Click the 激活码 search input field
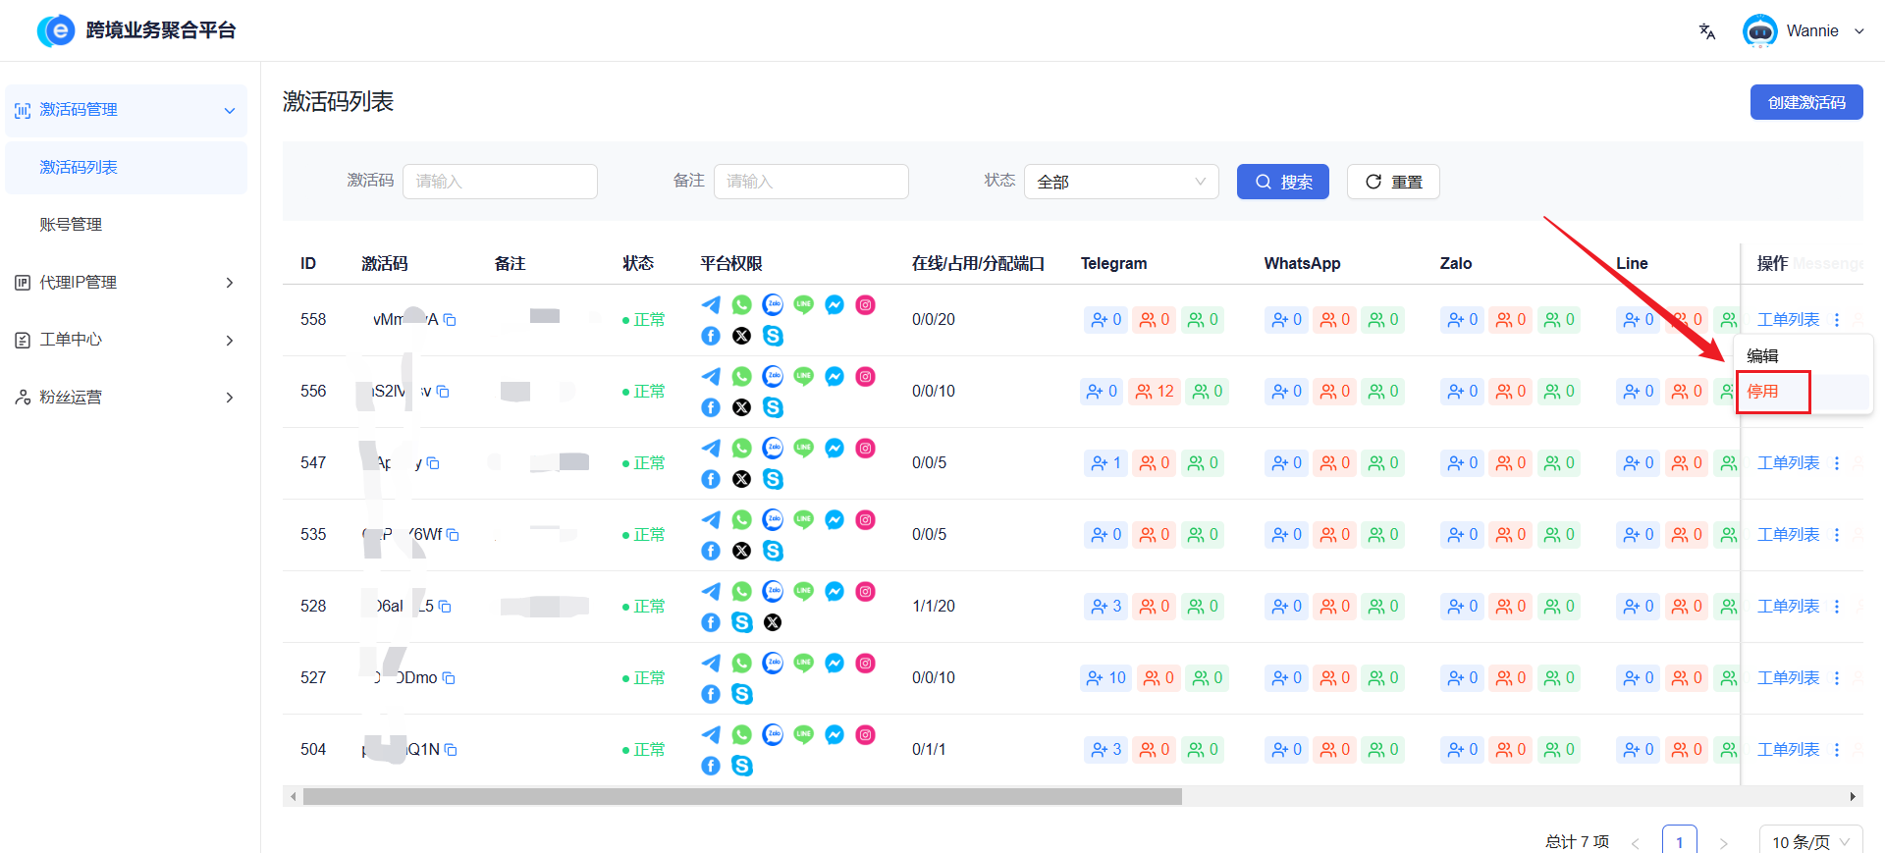This screenshot has height=853, width=1885. click(x=500, y=182)
